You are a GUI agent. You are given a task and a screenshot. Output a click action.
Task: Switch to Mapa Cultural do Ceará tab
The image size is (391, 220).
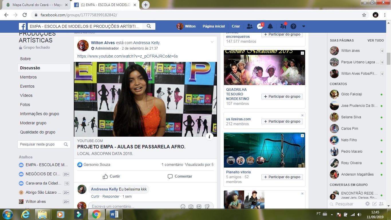37,5
